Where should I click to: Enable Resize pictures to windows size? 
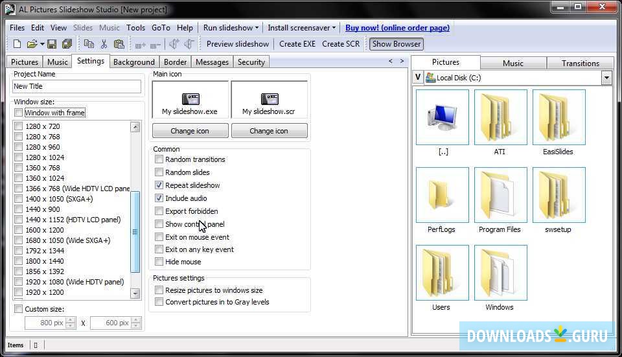159,290
